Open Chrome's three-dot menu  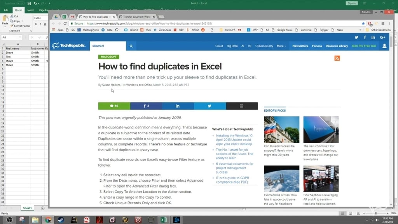click(x=389, y=23)
